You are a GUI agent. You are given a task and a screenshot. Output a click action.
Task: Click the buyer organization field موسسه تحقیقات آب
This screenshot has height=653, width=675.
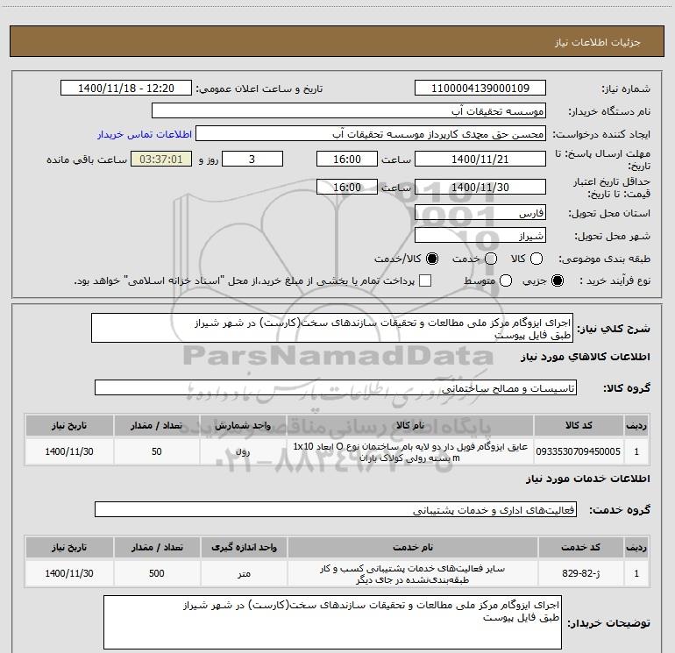click(x=349, y=111)
